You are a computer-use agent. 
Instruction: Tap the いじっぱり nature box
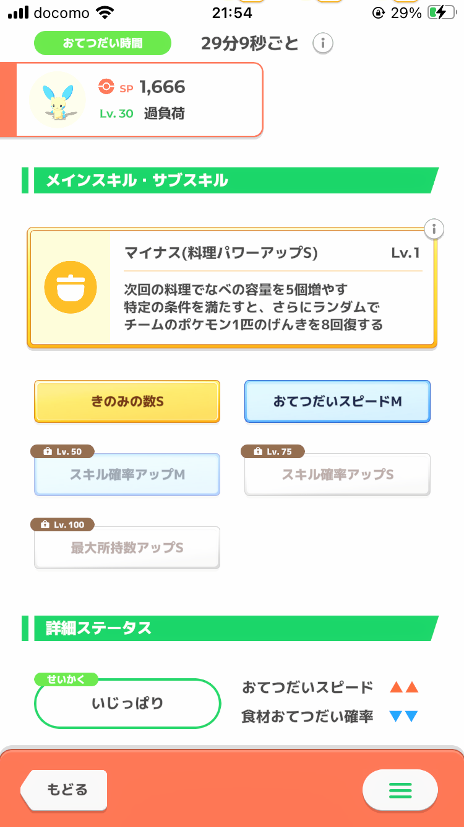[127, 704]
